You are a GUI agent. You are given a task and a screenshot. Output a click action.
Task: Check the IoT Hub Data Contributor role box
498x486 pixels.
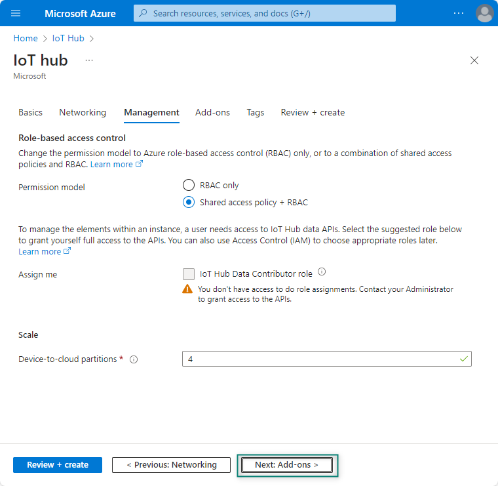coord(189,273)
